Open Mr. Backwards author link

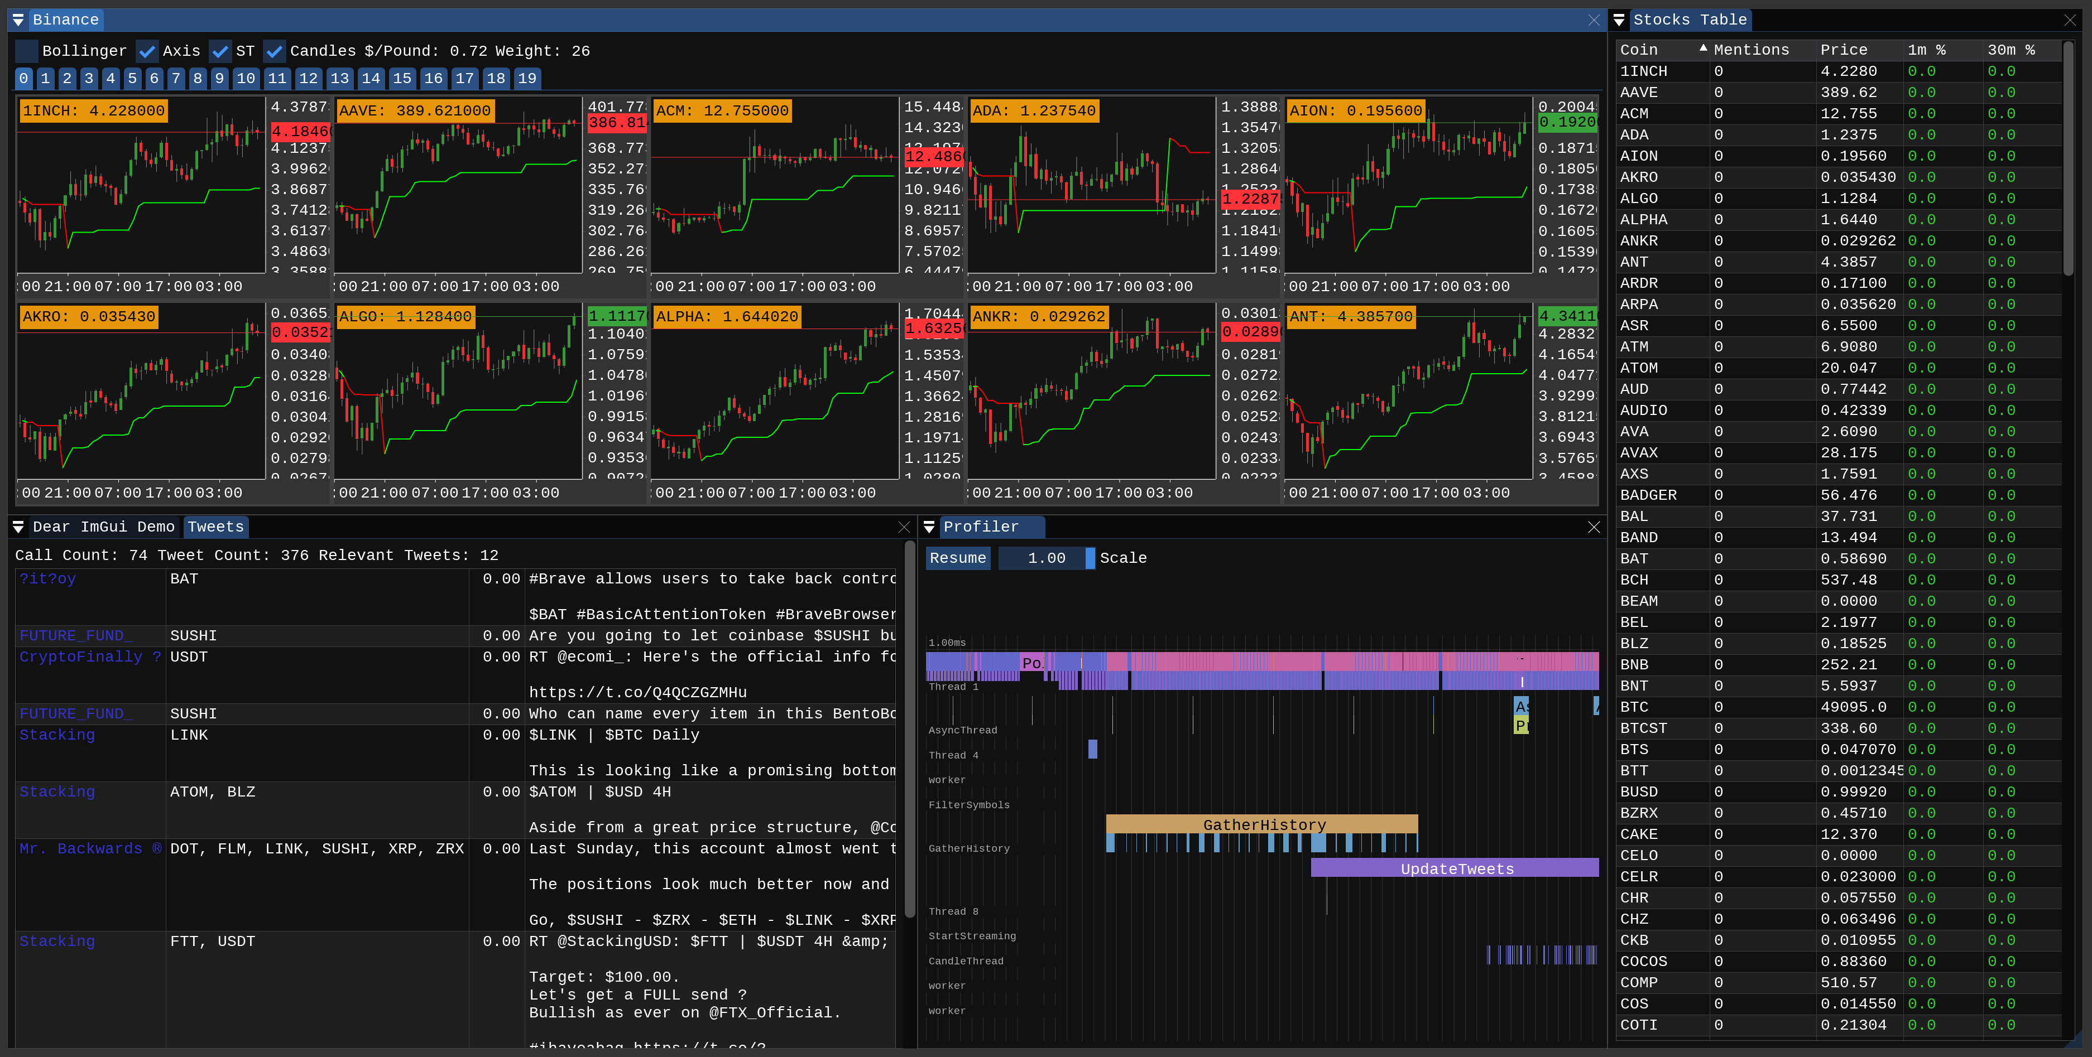click(90, 848)
